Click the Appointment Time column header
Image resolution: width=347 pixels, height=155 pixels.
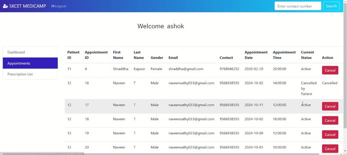tap(284, 55)
